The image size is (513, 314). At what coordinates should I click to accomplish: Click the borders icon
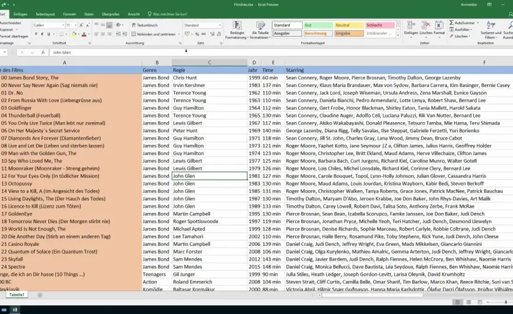pyautogui.click(x=61, y=34)
